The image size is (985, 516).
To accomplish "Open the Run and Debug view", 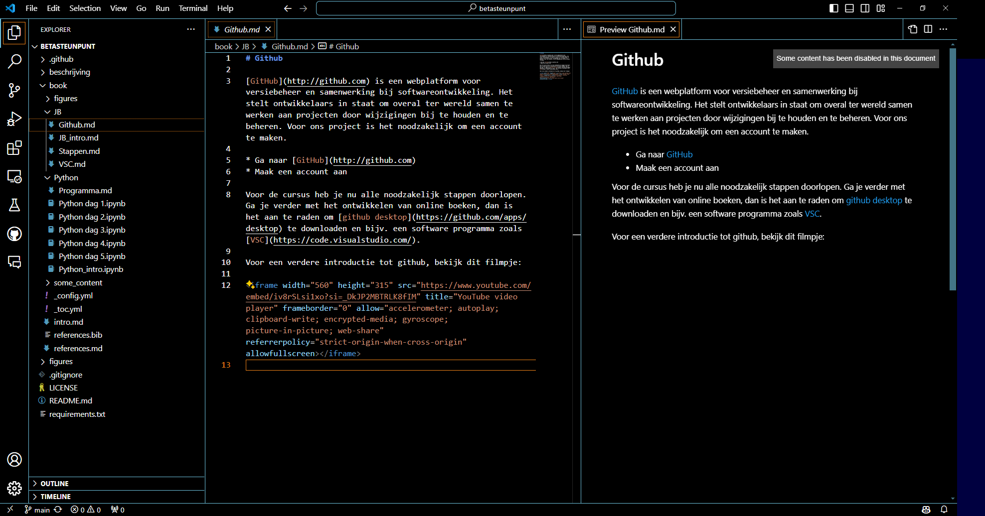I will [x=14, y=119].
